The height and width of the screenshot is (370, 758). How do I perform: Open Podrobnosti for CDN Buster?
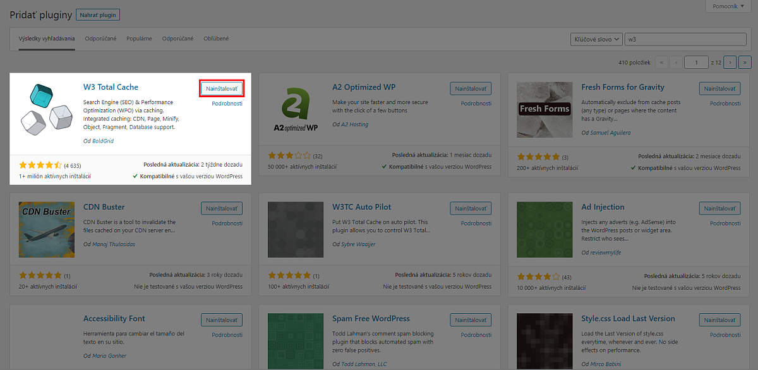coord(227,224)
